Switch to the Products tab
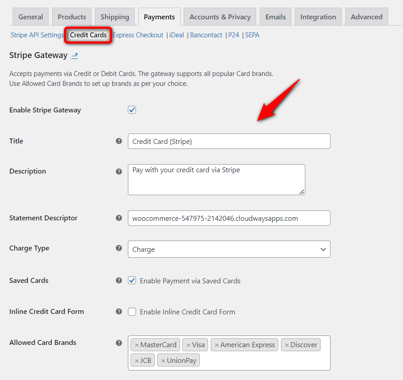This screenshot has height=380, width=403. (x=72, y=17)
